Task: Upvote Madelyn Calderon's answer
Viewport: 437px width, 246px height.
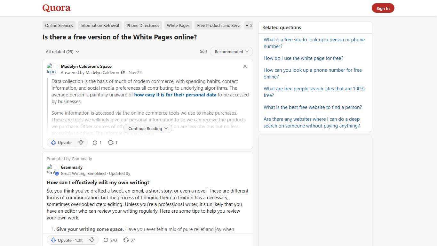Action: [61, 143]
